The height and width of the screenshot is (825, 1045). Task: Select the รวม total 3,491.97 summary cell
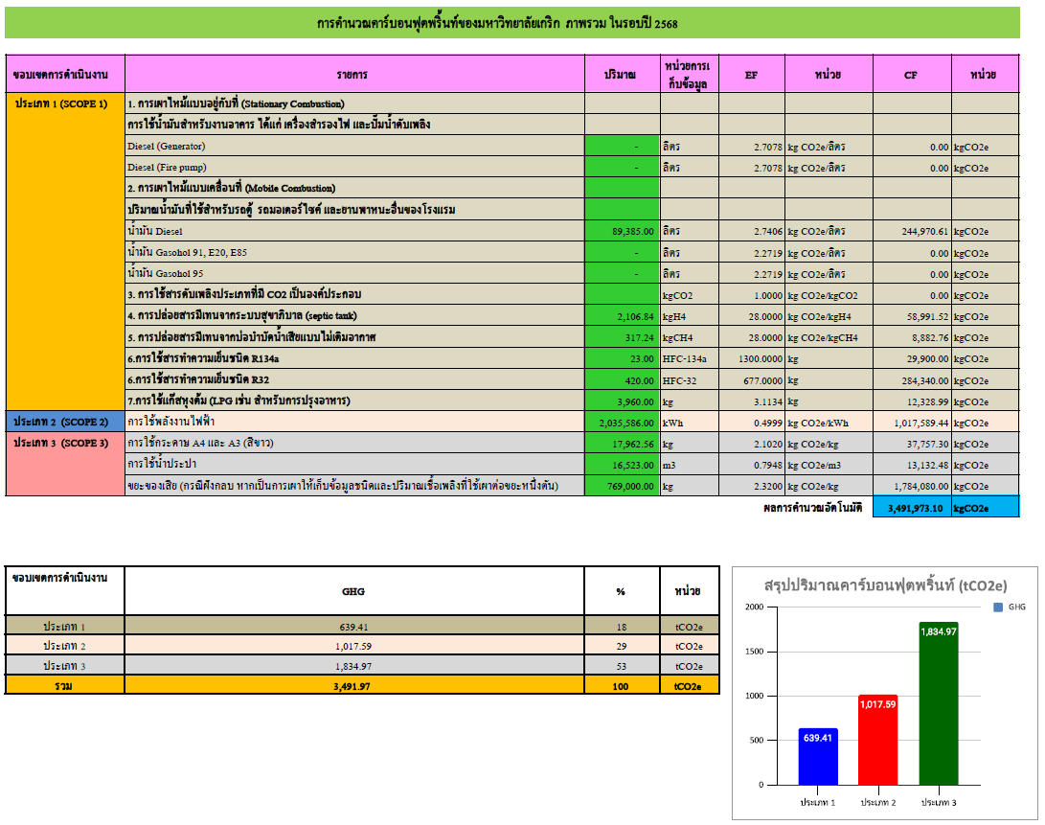(x=353, y=686)
